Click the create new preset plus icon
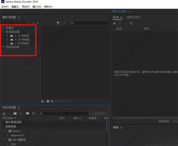 click(x=4, y=114)
